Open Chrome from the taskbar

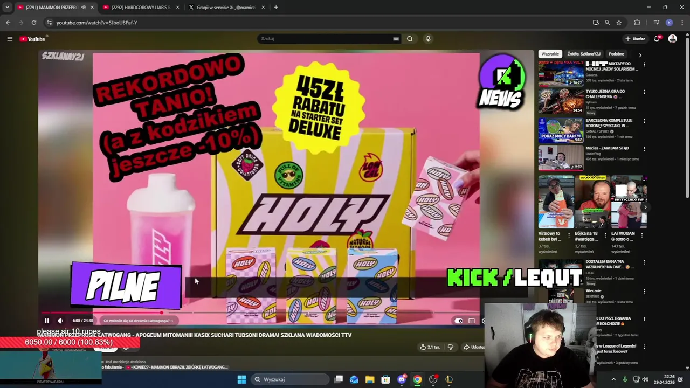coord(417,379)
